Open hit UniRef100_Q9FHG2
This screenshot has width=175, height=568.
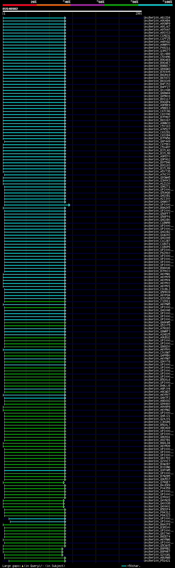pos(157,160)
